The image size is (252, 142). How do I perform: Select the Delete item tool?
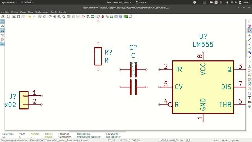click(250, 106)
